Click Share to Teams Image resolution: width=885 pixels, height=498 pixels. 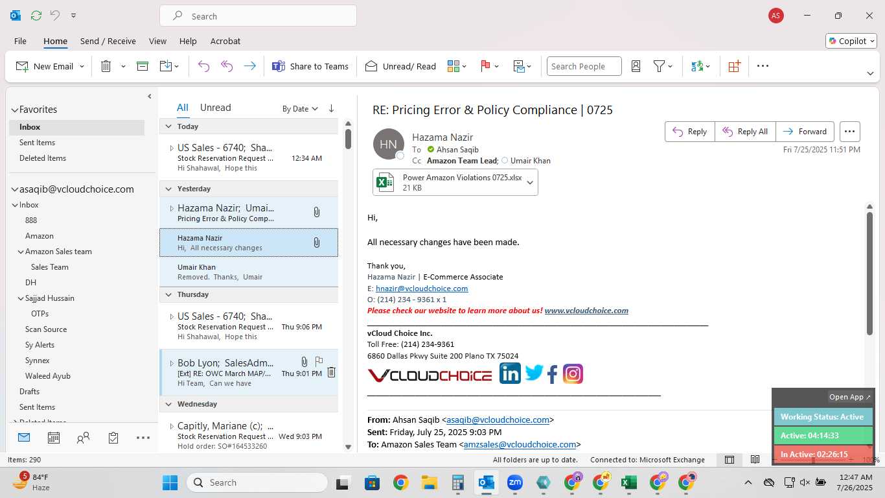tap(310, 66)
